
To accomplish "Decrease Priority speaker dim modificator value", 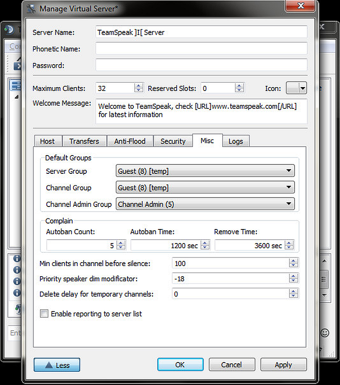I will 293,281.
